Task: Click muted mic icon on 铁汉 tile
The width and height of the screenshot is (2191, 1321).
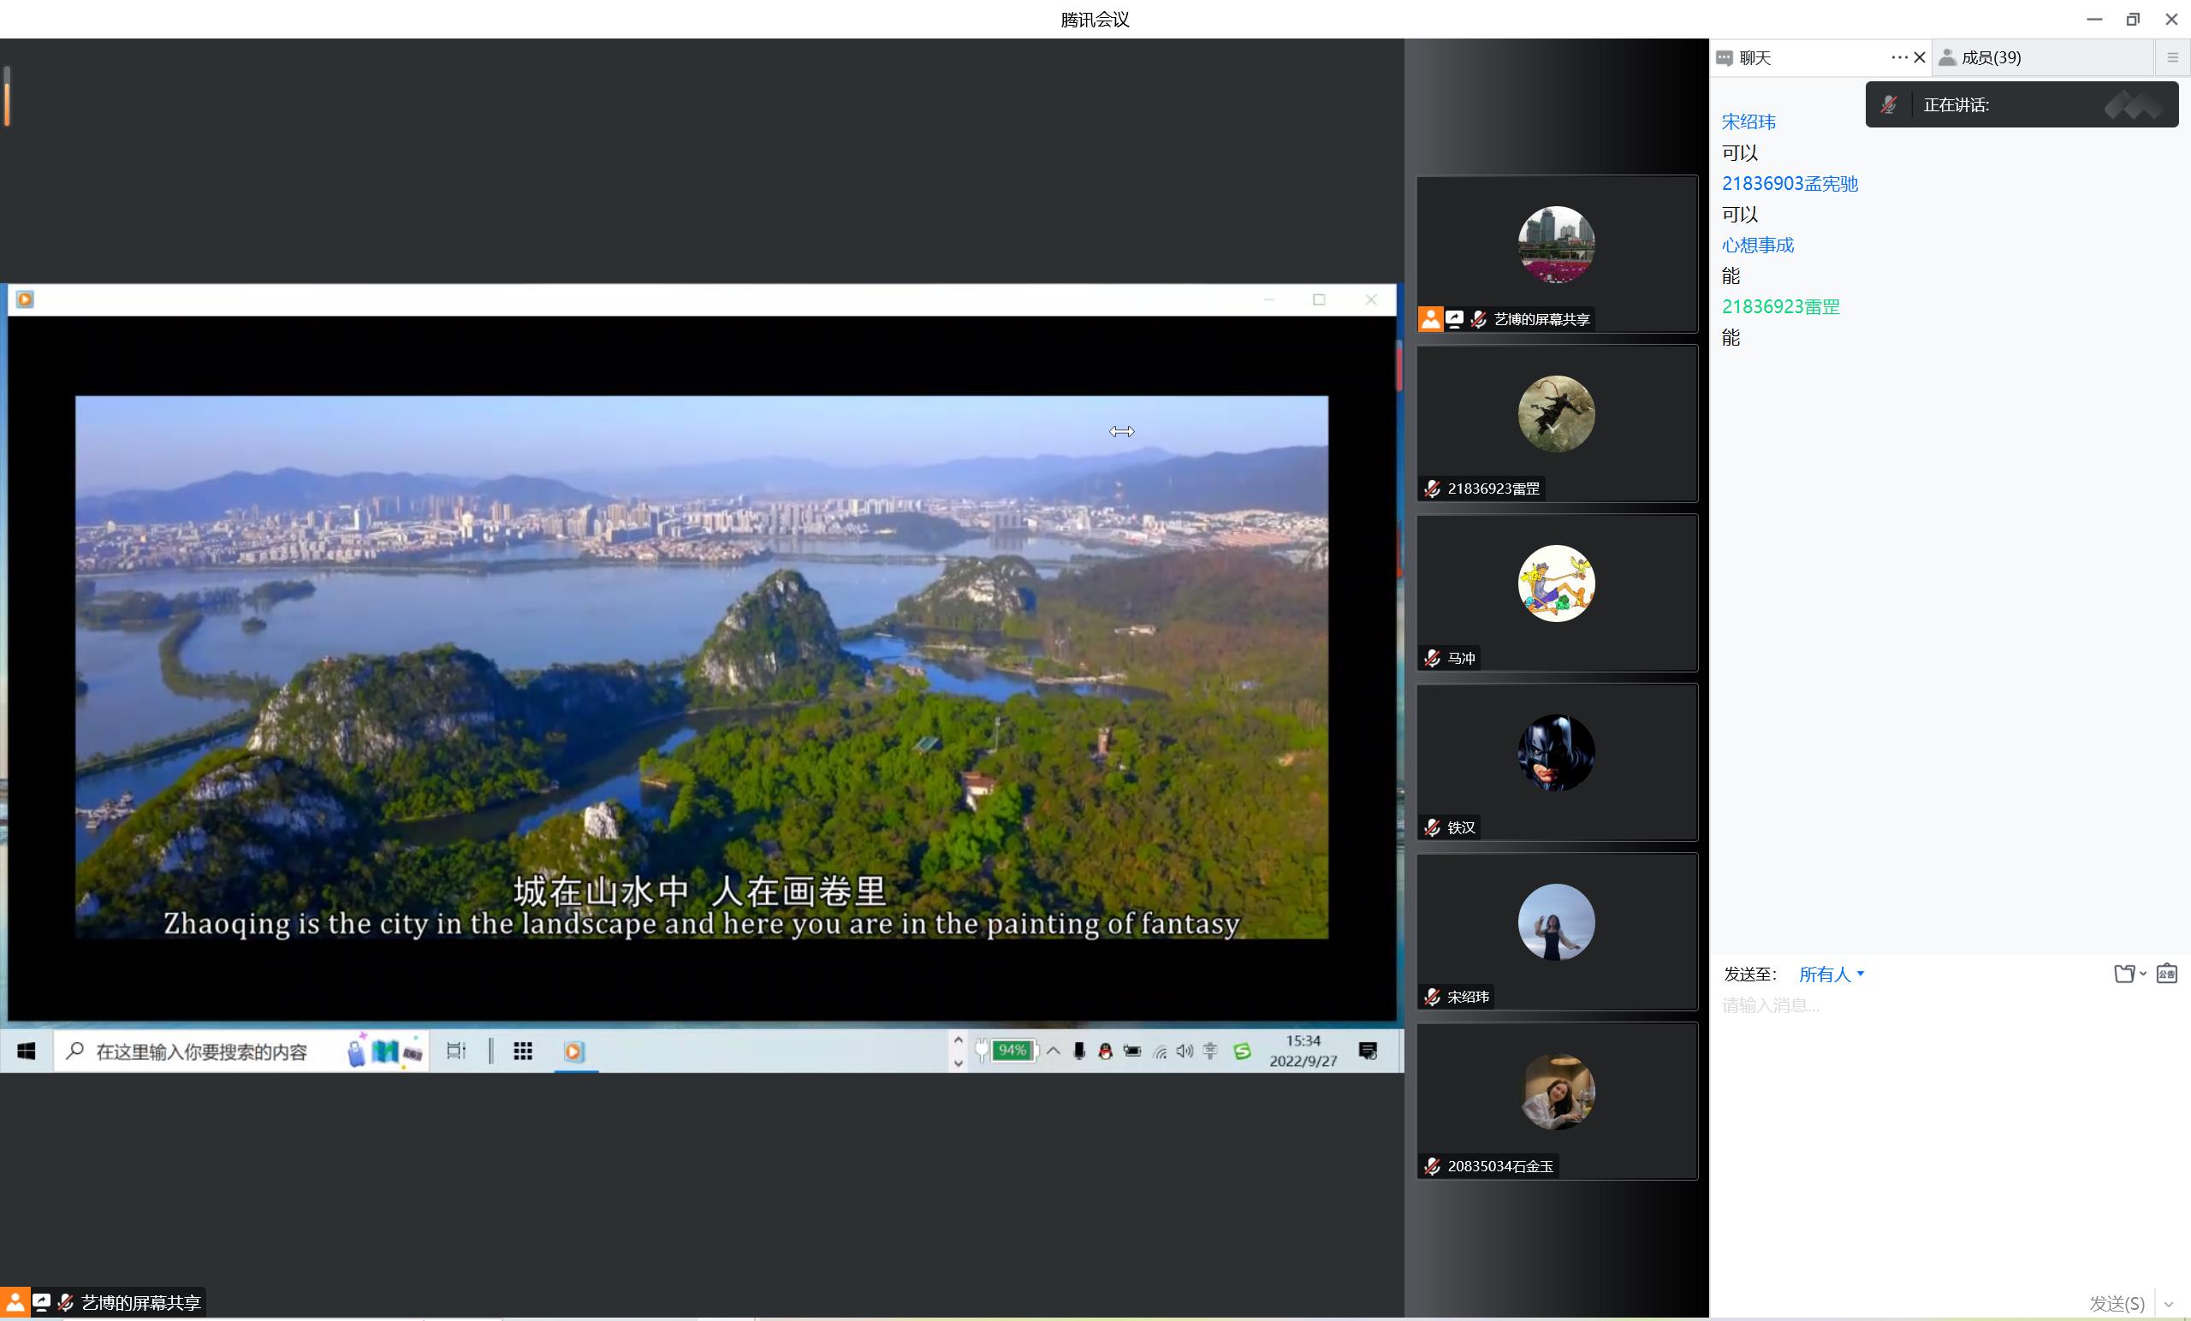Action: (x=1432, y=827)
